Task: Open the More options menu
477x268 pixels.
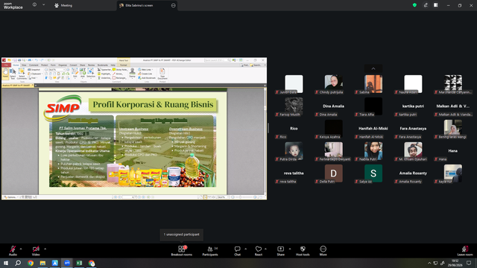Action: pyautogui.click(x=323, y=251)
